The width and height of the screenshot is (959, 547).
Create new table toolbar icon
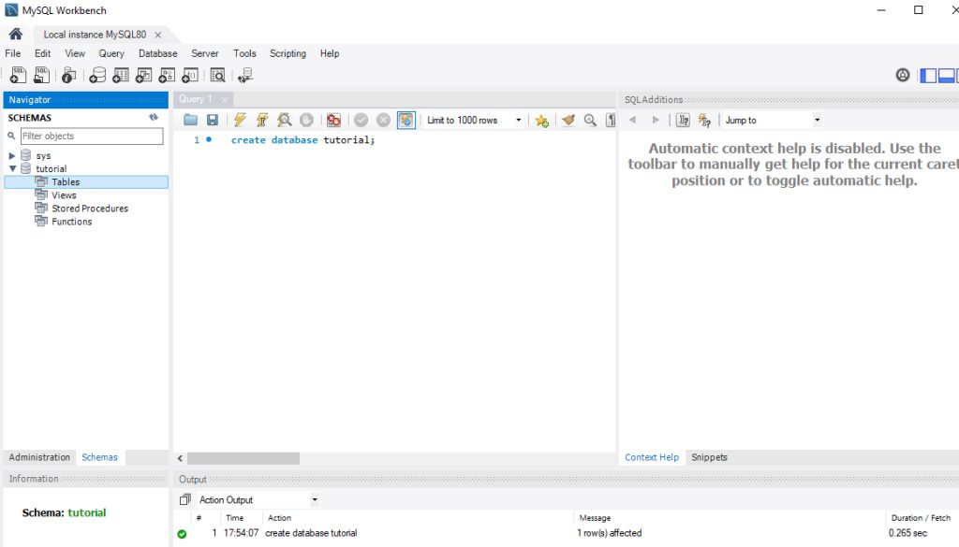point(121,75)
